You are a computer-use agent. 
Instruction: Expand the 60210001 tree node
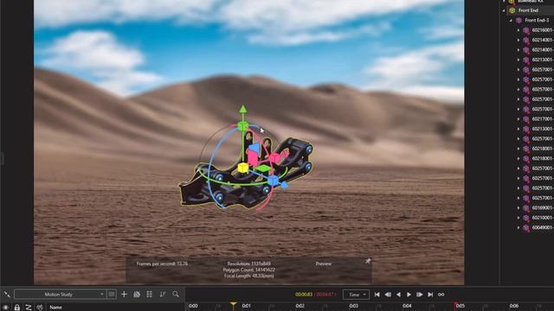click(519, 218)
